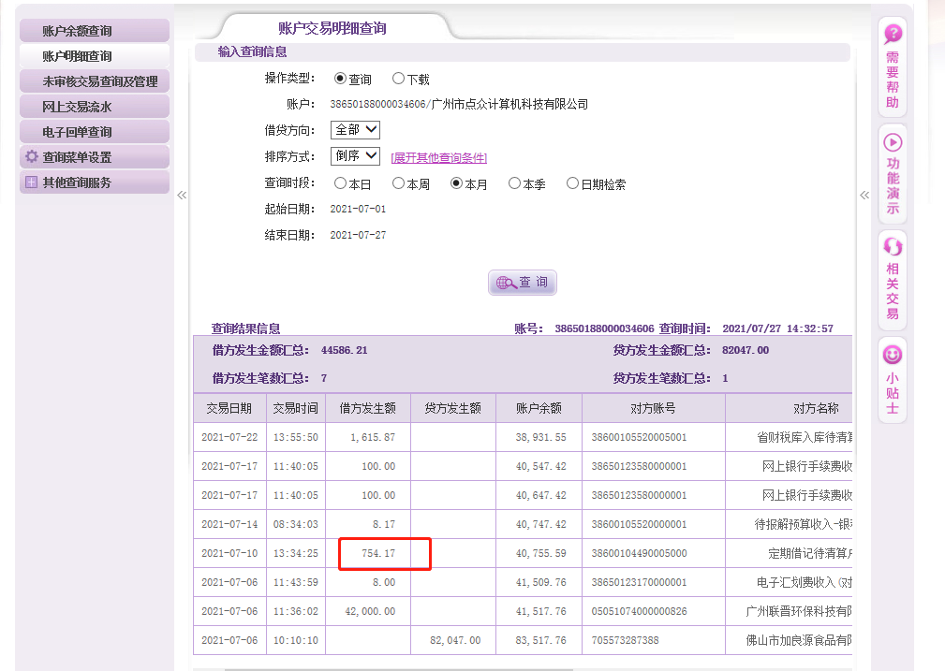Open 账户余额查询 menu item
Screen dimensions: 945x671
click(x=93, y=31)
